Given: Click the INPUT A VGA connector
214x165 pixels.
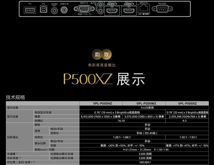Looking at the screenshot, I should pyautogui.click(x=83, y=9).
